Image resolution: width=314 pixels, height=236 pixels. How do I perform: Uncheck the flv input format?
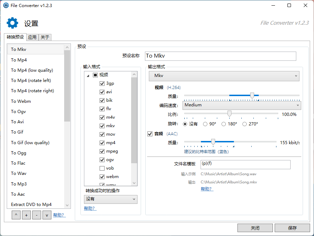click(x=102, y=109)
